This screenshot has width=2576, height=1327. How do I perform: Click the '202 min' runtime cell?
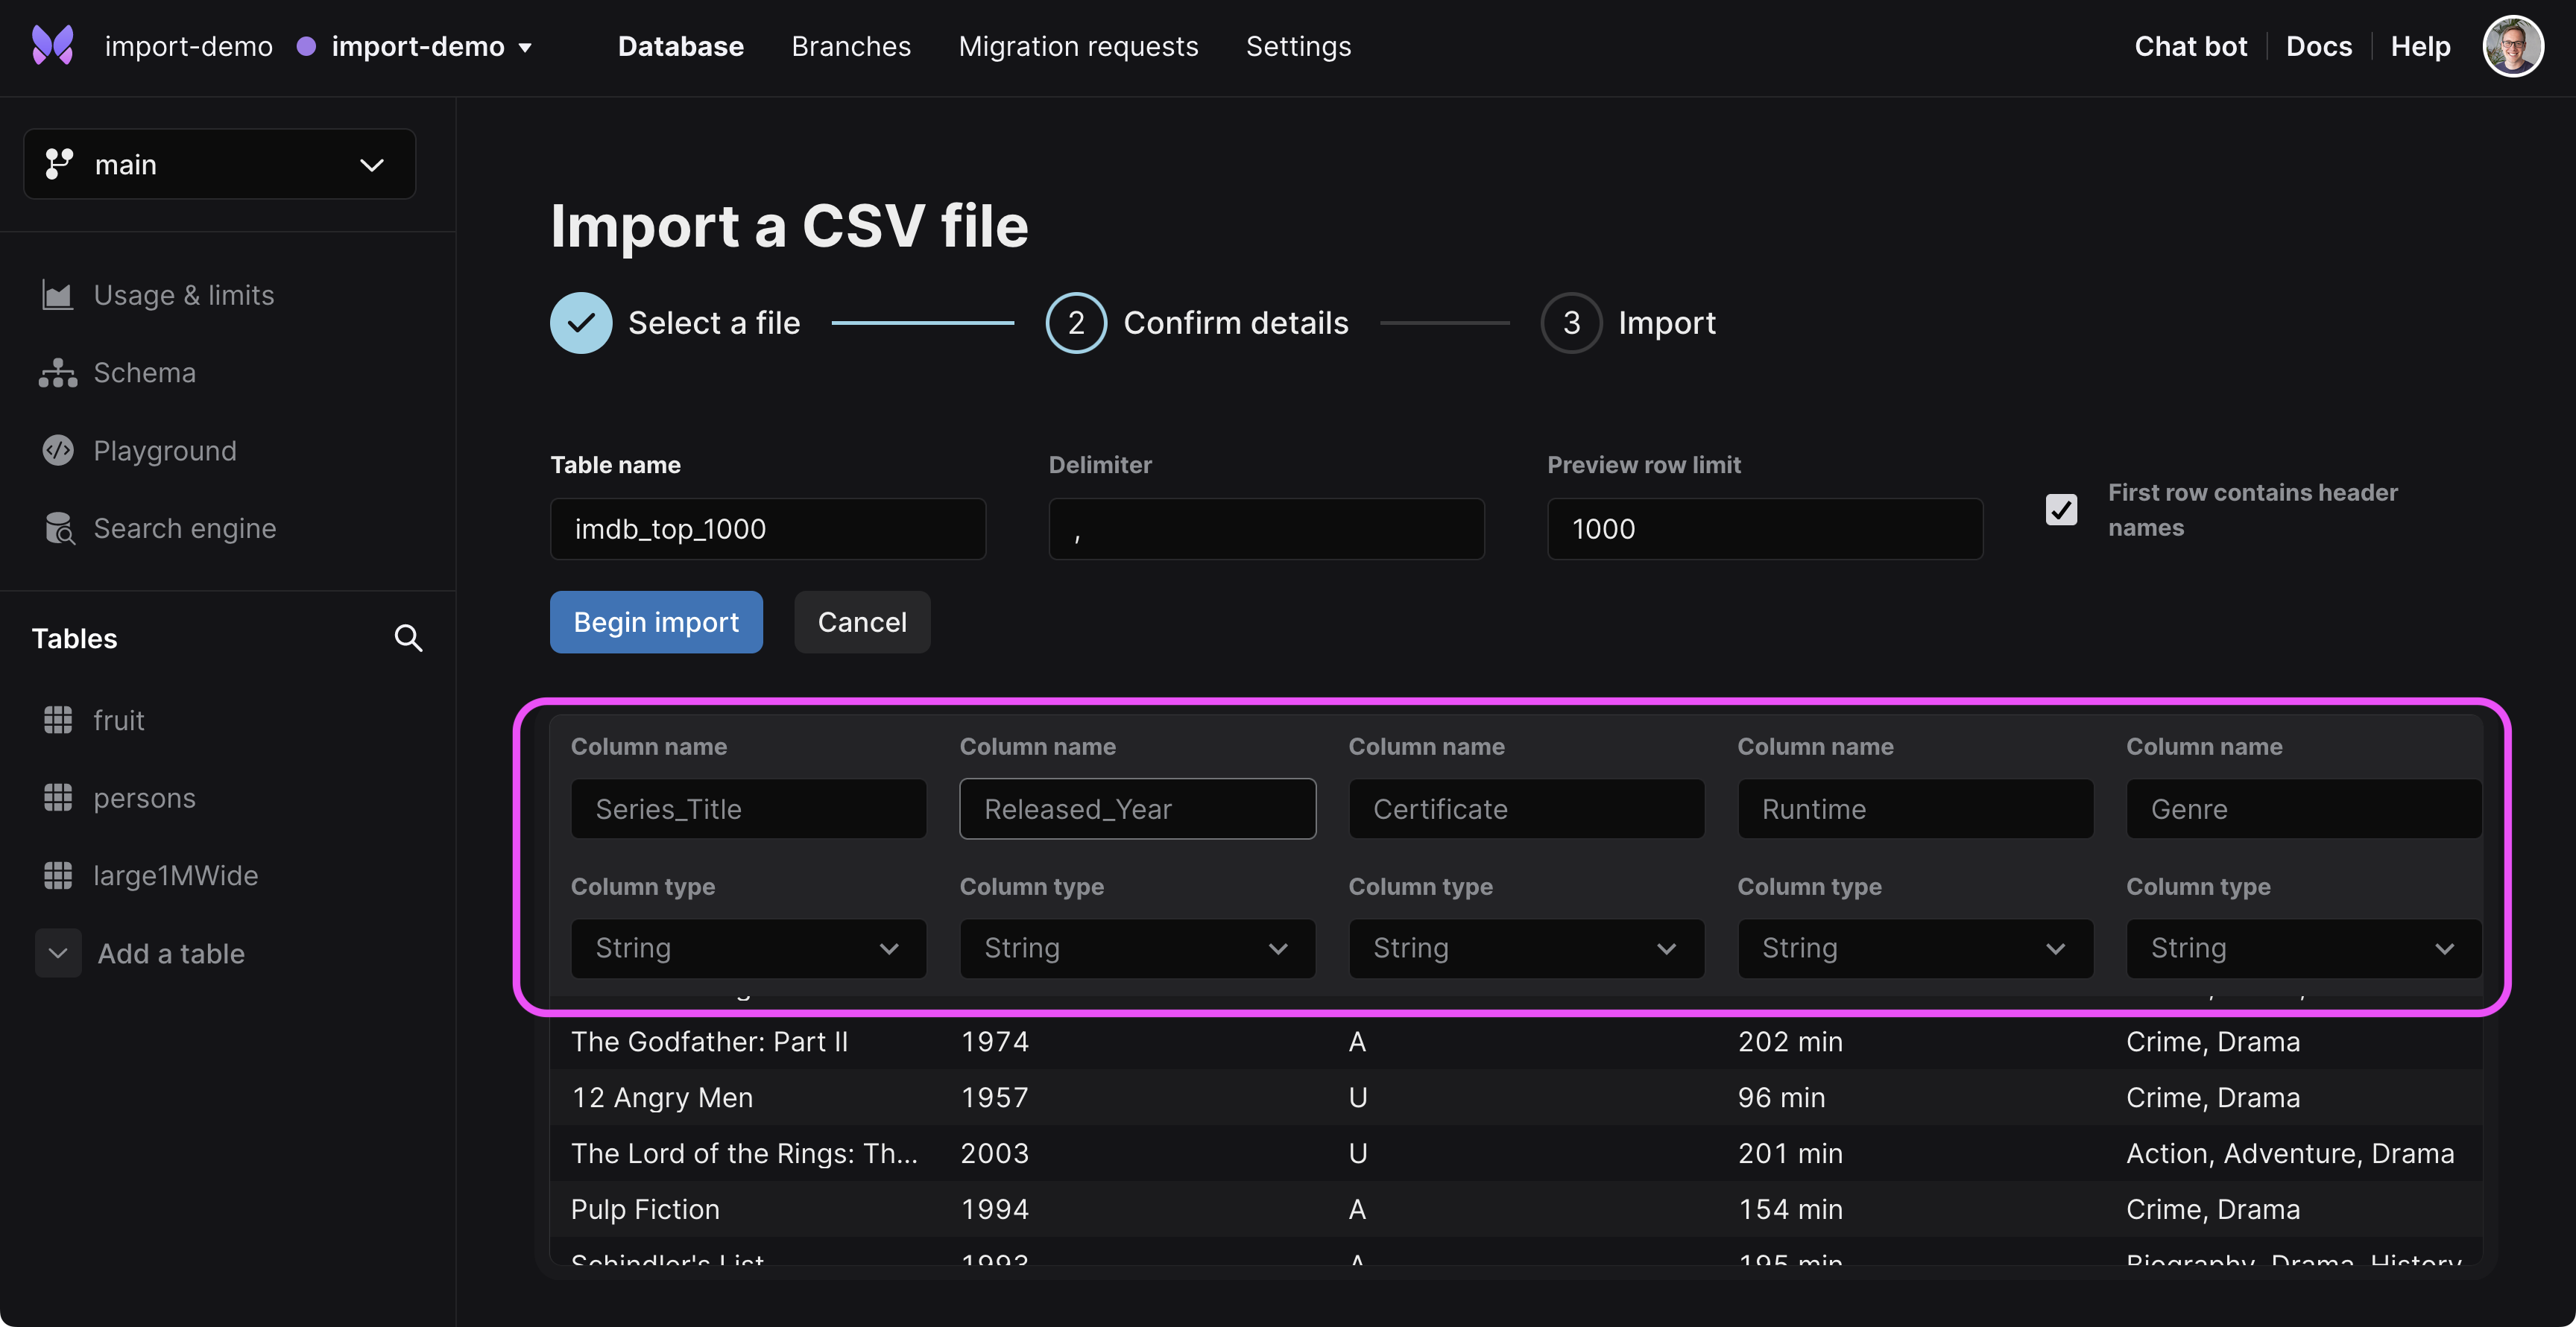click(x=1790, y=1041)
